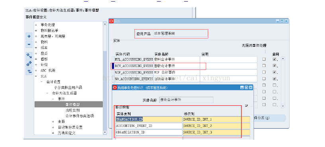Click the 事件分类 (g) button in 实体 window
Screen dimensions: 325x147
(x=270, y=118)
